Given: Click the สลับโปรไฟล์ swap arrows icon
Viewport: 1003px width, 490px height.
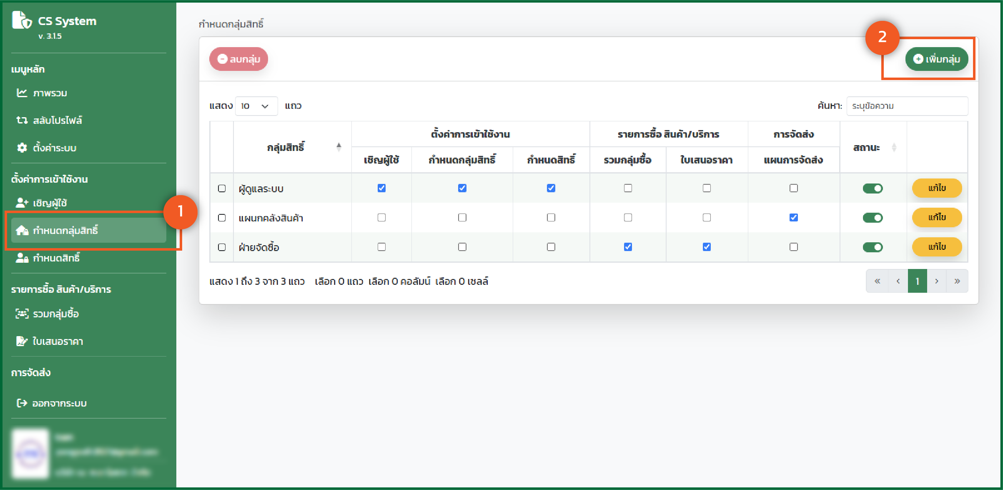Looking at the screenshot, I should 22,120.
